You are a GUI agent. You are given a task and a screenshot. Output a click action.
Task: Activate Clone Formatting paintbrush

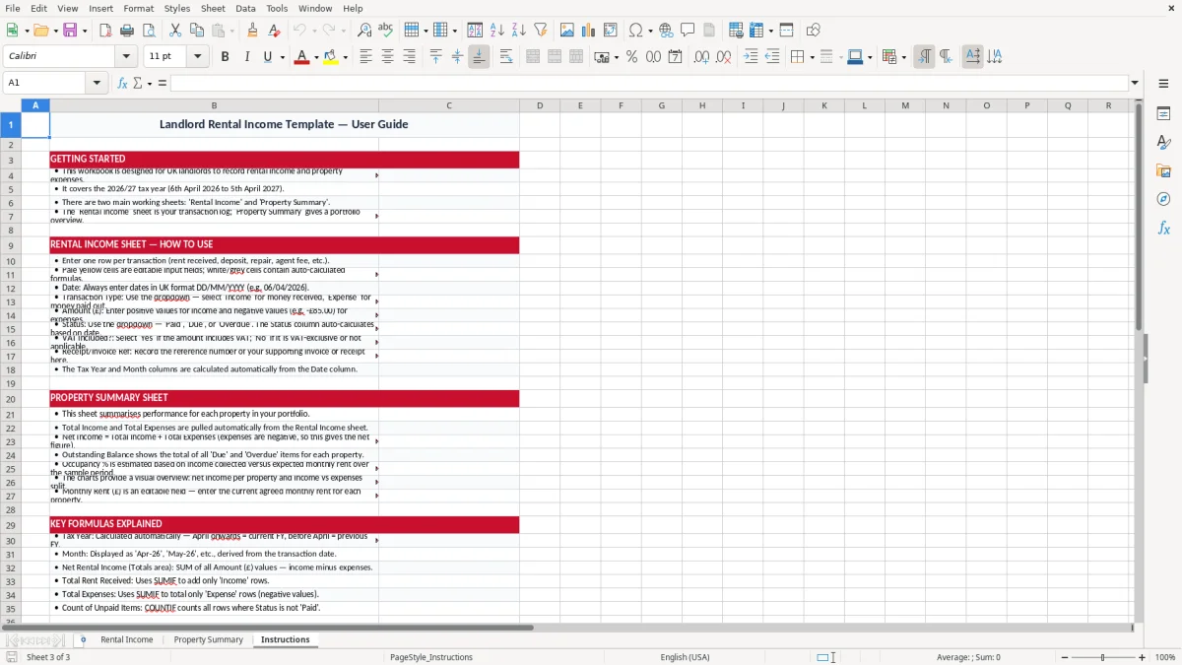252,31
